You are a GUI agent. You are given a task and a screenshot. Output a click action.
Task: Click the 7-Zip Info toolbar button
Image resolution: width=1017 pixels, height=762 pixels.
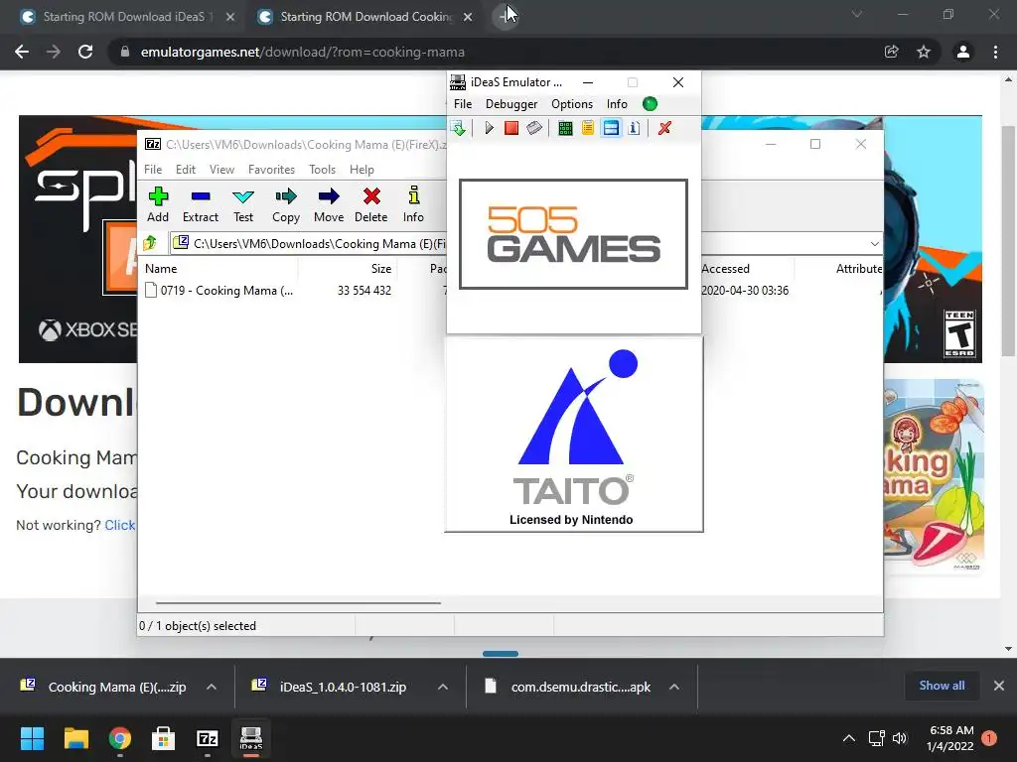click(x=413, y=204)
